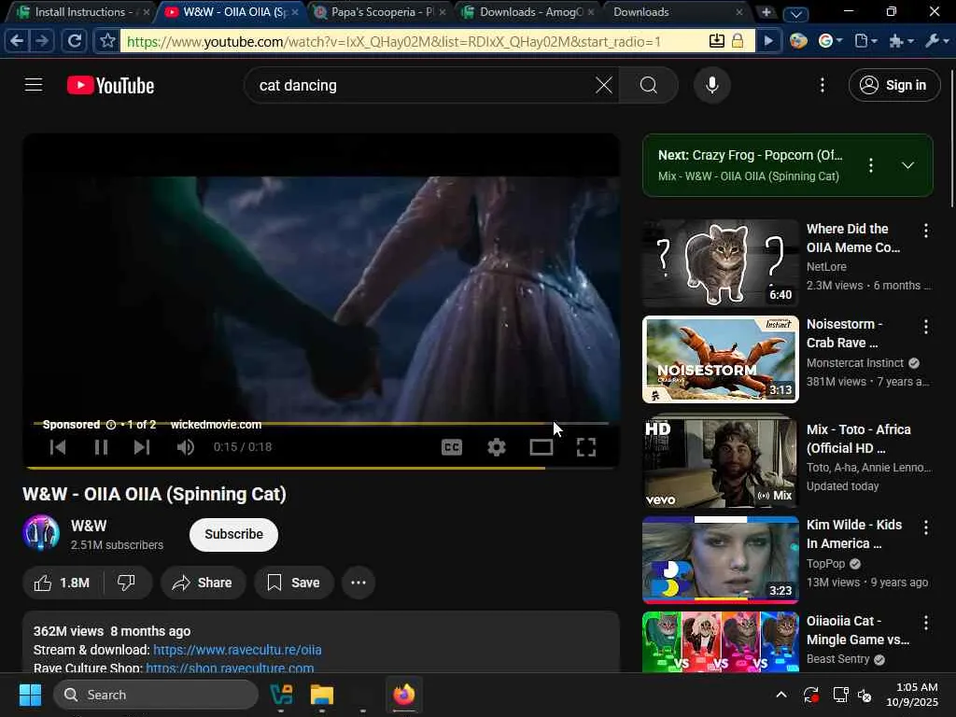Open the browser wrench tools menu
Screen dimensions: 956x717
[x=937, y=41]
